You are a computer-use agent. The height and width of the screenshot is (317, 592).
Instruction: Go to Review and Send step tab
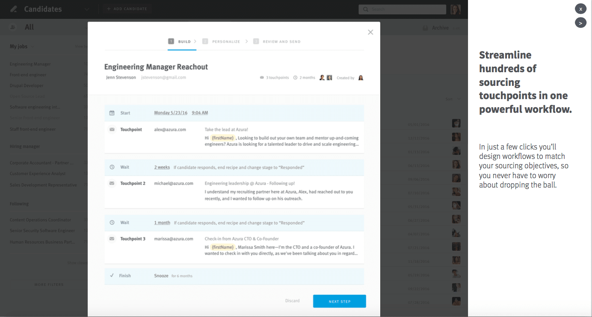coord(277,41)
